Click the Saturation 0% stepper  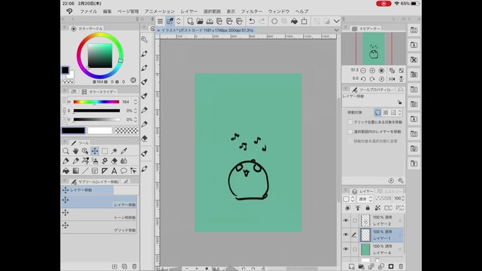(135, 111)
